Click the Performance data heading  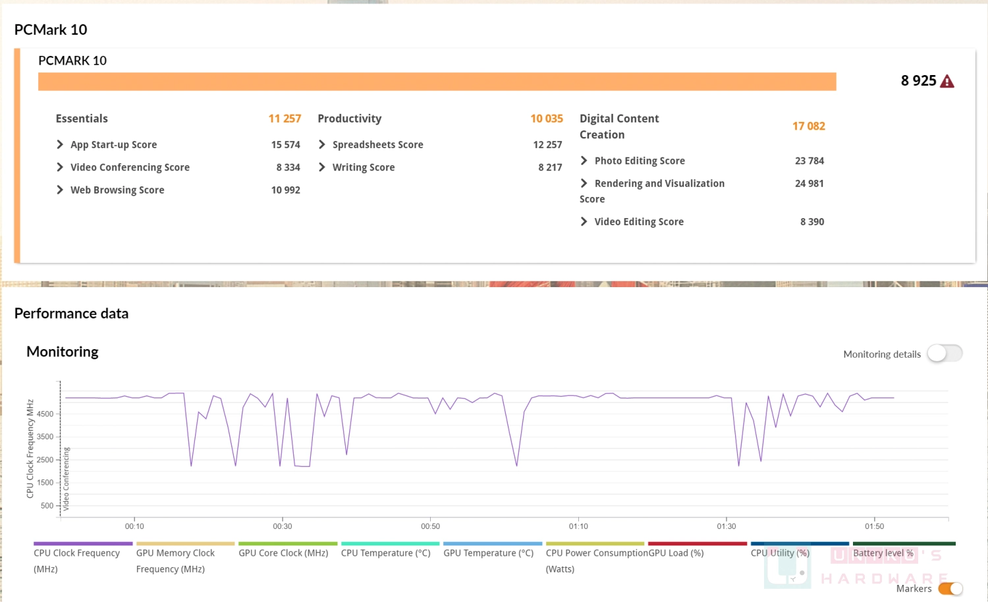pyautogui.click(x=71, y=314)
